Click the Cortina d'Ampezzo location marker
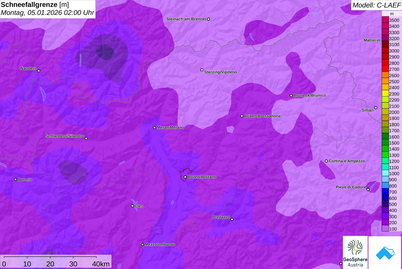The width and height of the screenshot is (402, 269). pos(326,161)
